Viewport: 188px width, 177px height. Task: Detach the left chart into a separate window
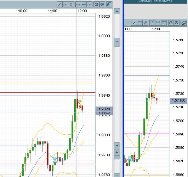tap(109, 5)
